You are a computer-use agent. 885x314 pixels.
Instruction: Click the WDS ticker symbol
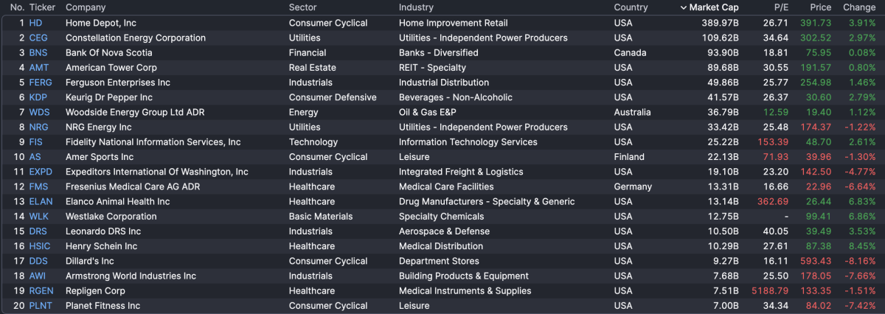point(38,112)
